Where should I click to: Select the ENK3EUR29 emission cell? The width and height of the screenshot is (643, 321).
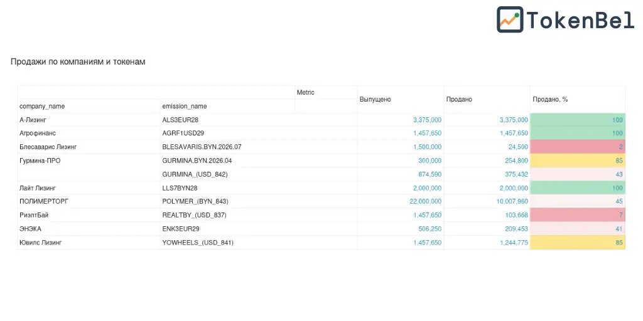[x=181, y=229]
